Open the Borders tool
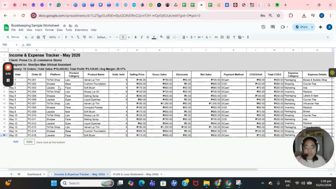336x189 pixels. tap(168, 37)
